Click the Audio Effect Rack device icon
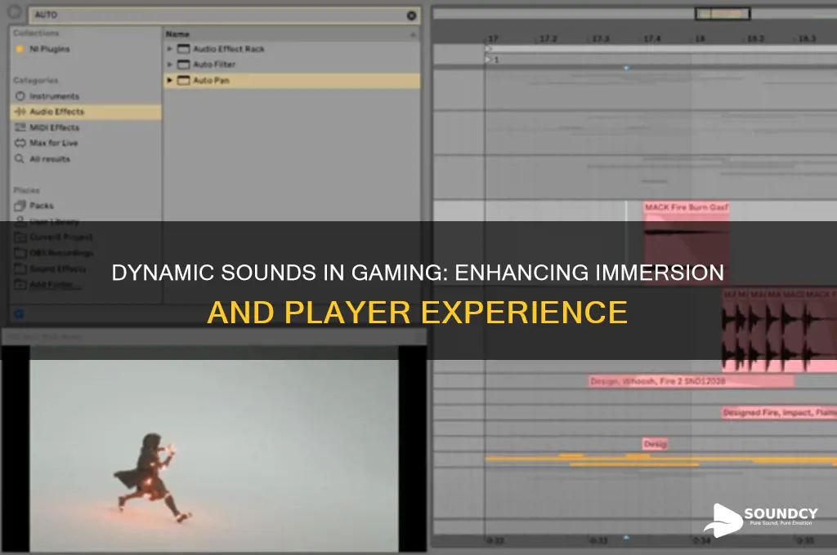 tap(184, 49)
